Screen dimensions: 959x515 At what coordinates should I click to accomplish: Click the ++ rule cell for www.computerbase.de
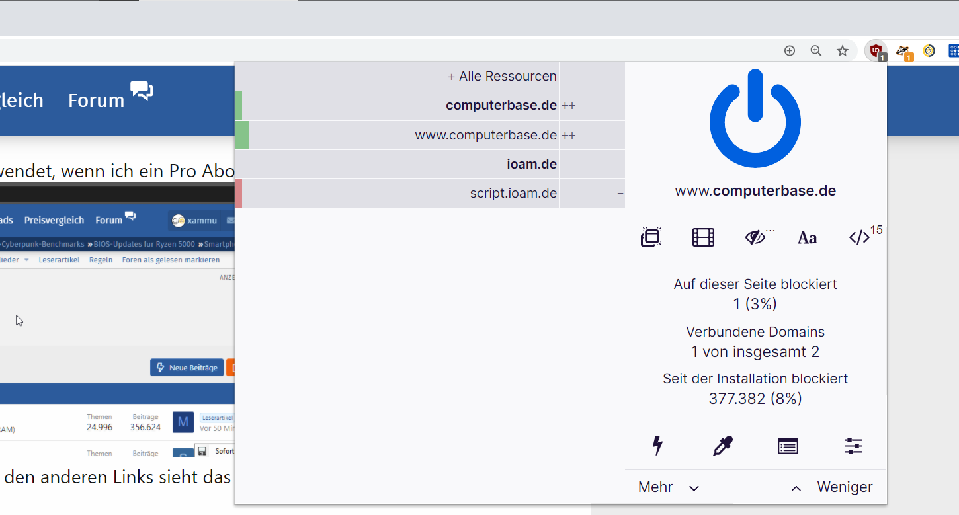592,135
